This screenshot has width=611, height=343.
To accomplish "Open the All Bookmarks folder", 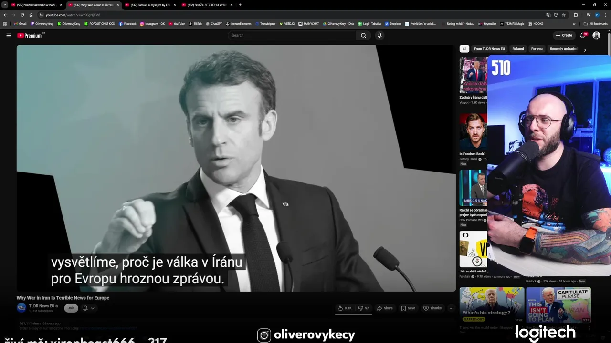I will coord(595,23).
